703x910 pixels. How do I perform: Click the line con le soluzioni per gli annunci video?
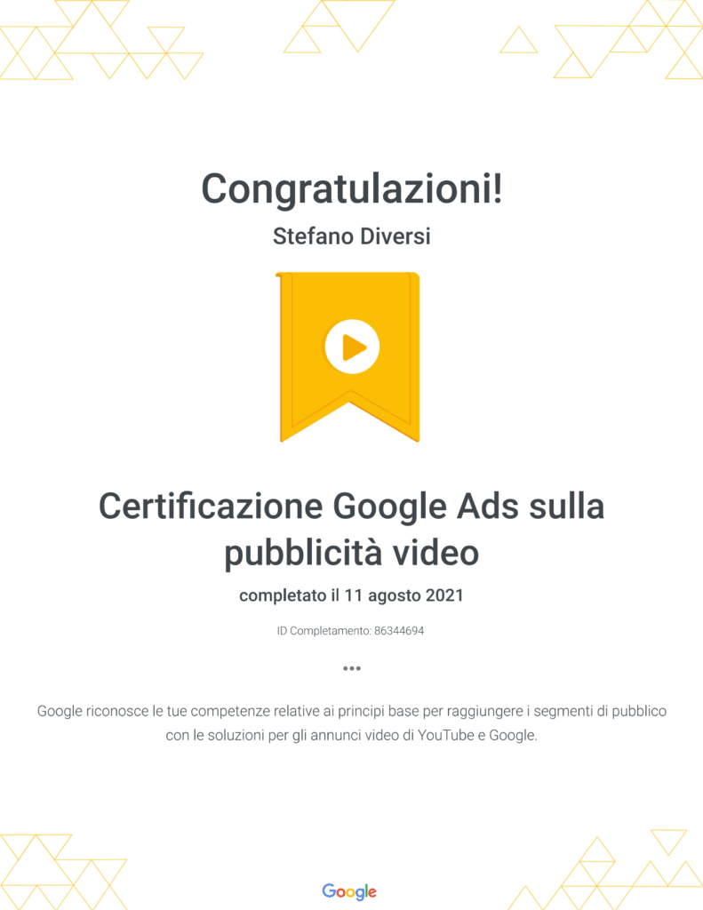click(x=351, y=735)
